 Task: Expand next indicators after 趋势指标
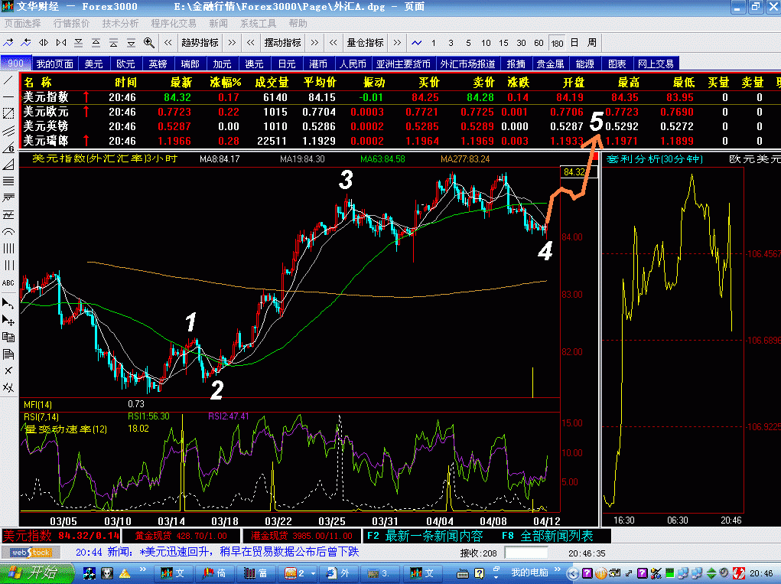click(233, 42)
